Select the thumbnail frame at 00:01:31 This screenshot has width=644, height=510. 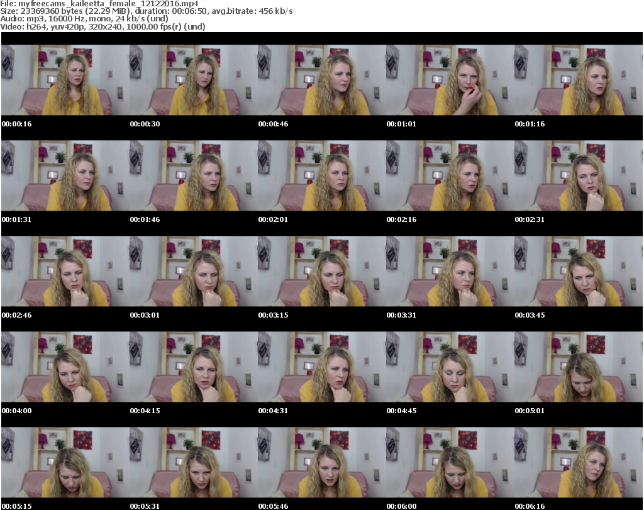click(65, 175)
